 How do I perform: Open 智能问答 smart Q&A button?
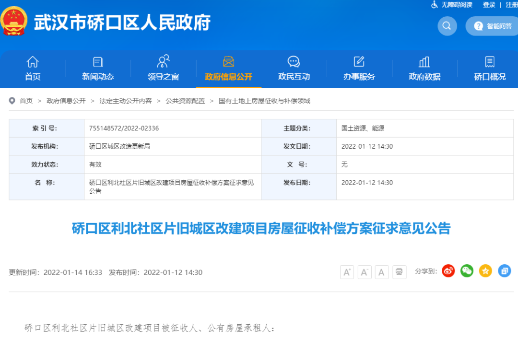(x=493, y=26)
